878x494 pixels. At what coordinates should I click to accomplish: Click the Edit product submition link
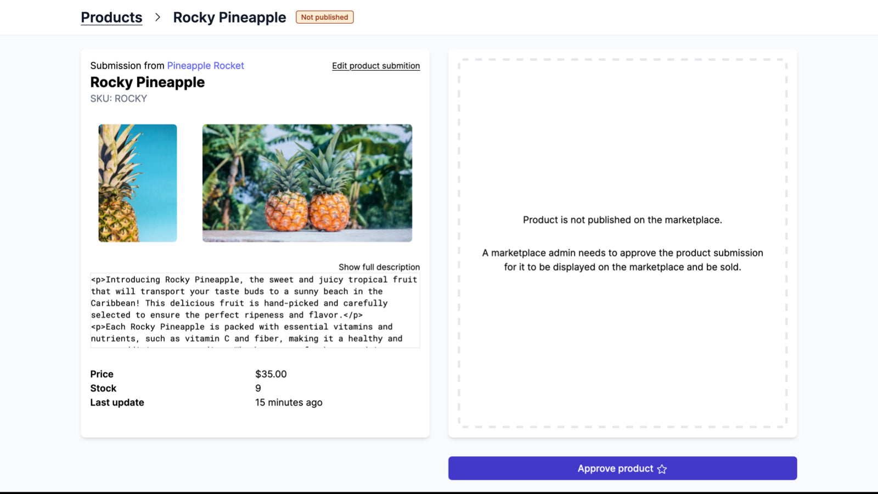pyautogui.click(x=375, y=65)
